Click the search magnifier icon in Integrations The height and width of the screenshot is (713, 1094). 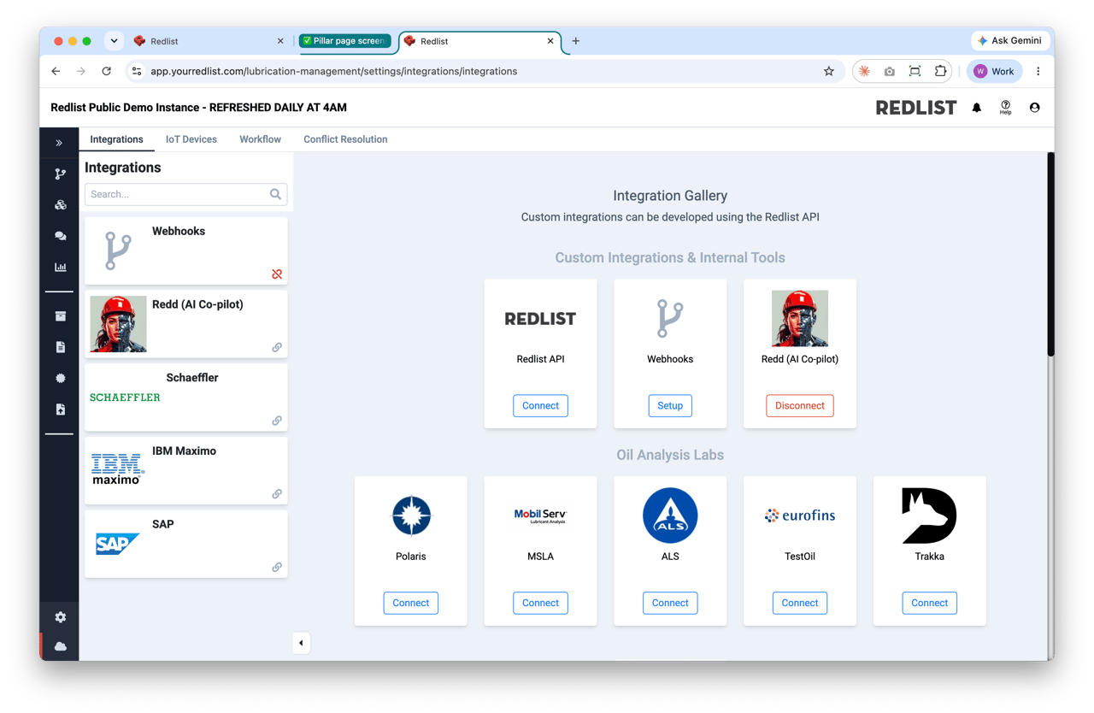tap(275, 194)
